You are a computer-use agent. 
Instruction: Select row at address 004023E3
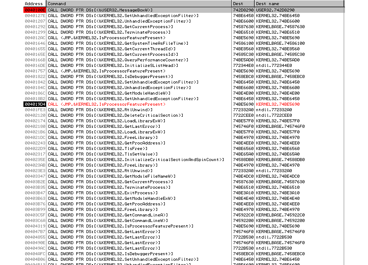[184, 171]
